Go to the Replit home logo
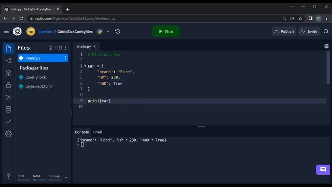This screenshot has height=187, width=332. [x=17, y=31]
